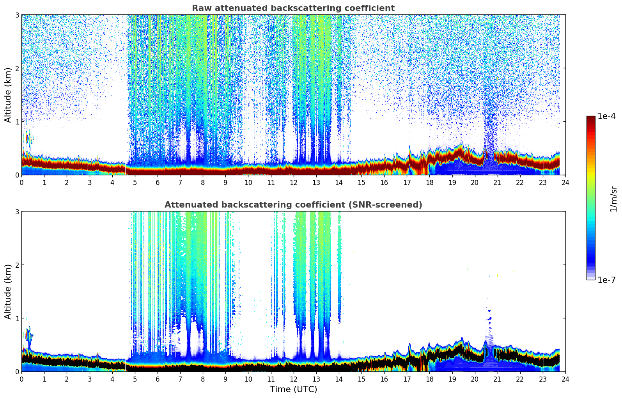This screenshot has width=622, height=398.
Task: Click altitude tick "2" of the raw plot
Action: 17,68
